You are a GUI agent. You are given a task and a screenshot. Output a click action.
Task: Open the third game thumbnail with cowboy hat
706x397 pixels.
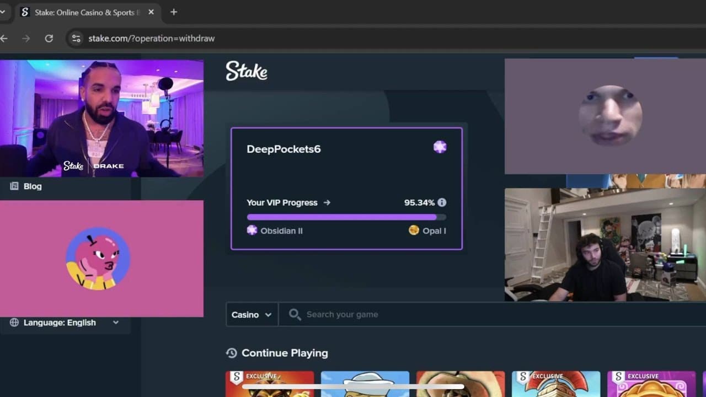(461, 384)
